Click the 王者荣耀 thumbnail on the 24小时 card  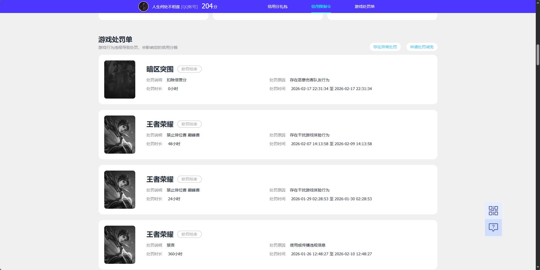click(119, 190)
